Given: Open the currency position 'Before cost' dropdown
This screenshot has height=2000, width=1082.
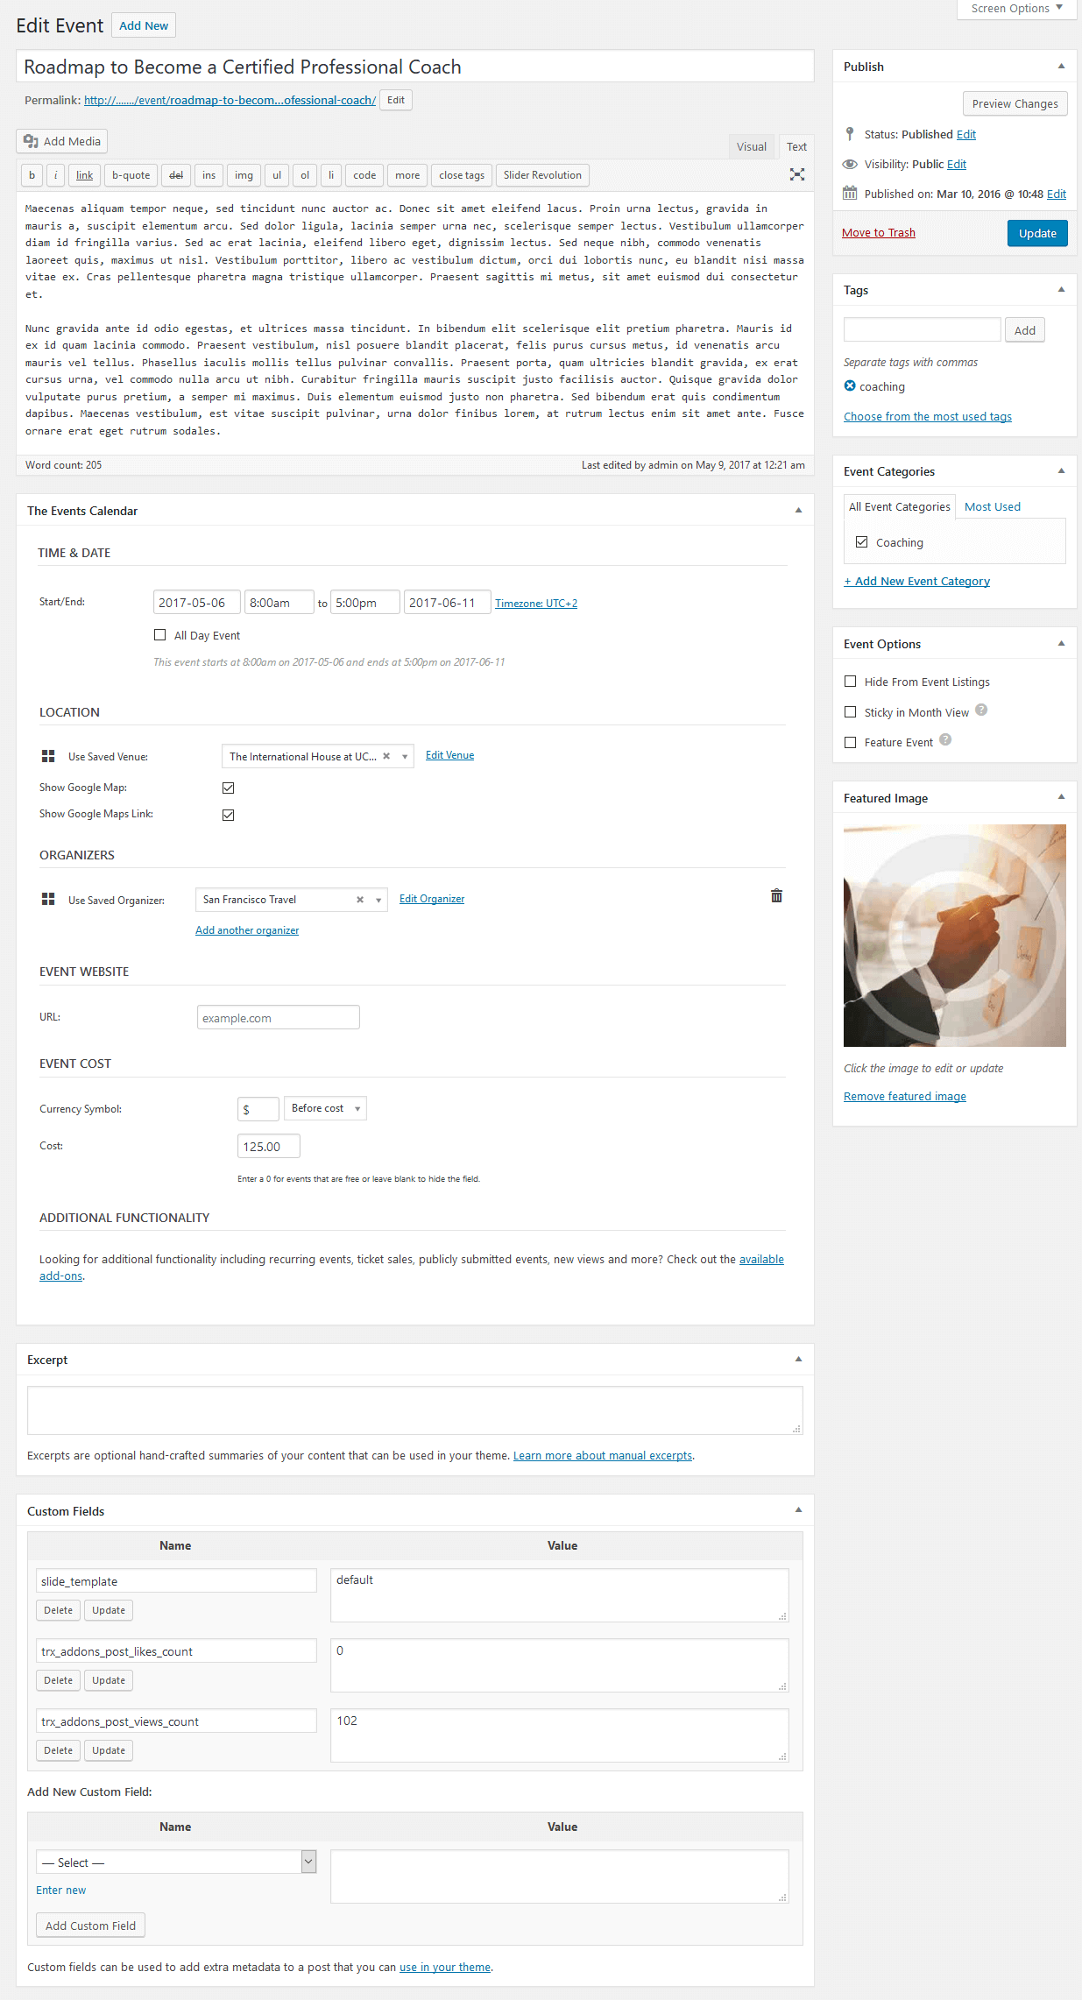Looking at the screenshot, I should 325,1108.
